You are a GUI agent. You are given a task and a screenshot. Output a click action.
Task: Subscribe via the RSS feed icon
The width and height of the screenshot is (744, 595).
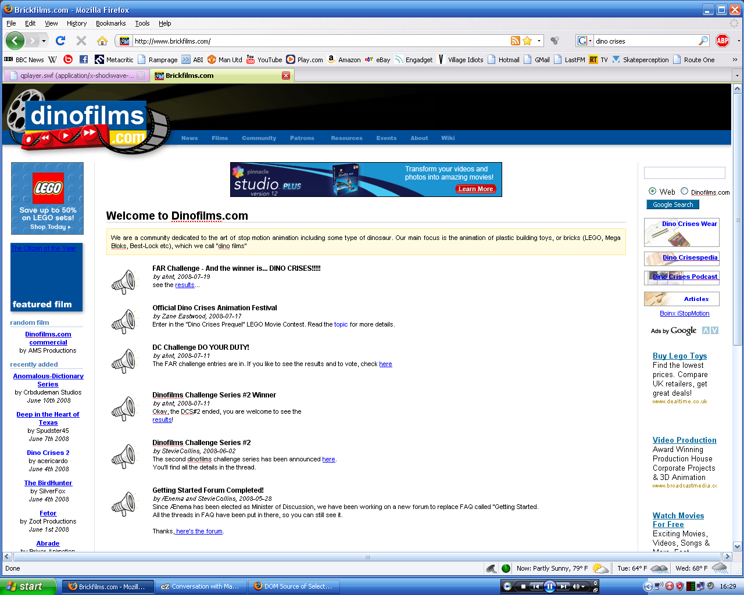coord(515,41)
